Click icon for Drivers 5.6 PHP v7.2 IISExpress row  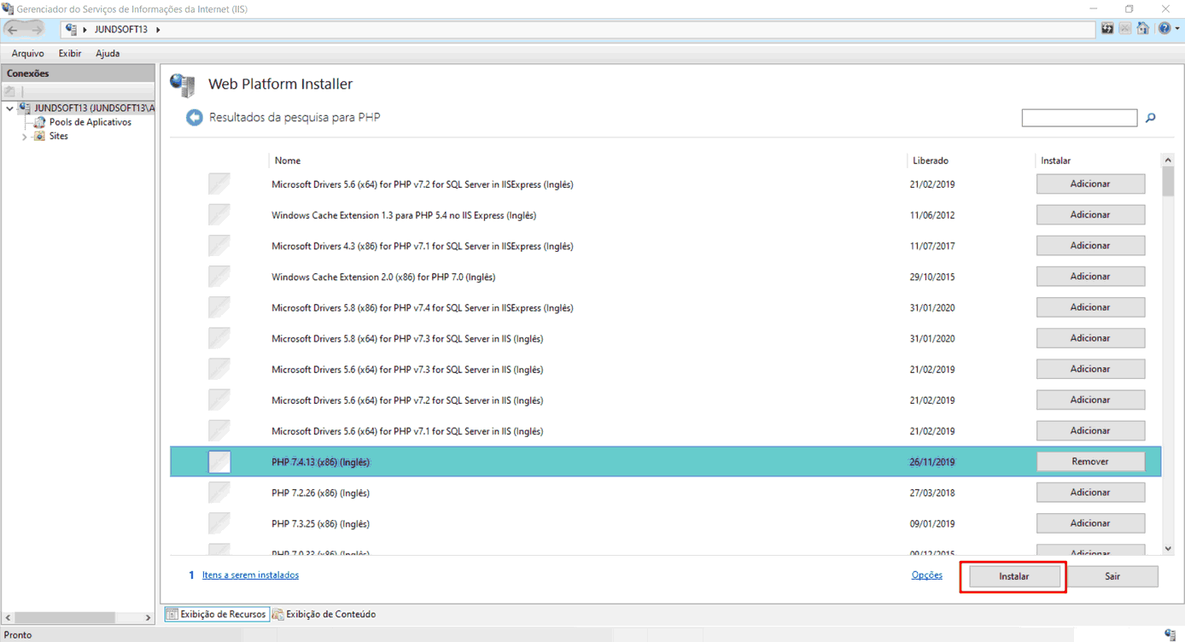pos(219,184)
